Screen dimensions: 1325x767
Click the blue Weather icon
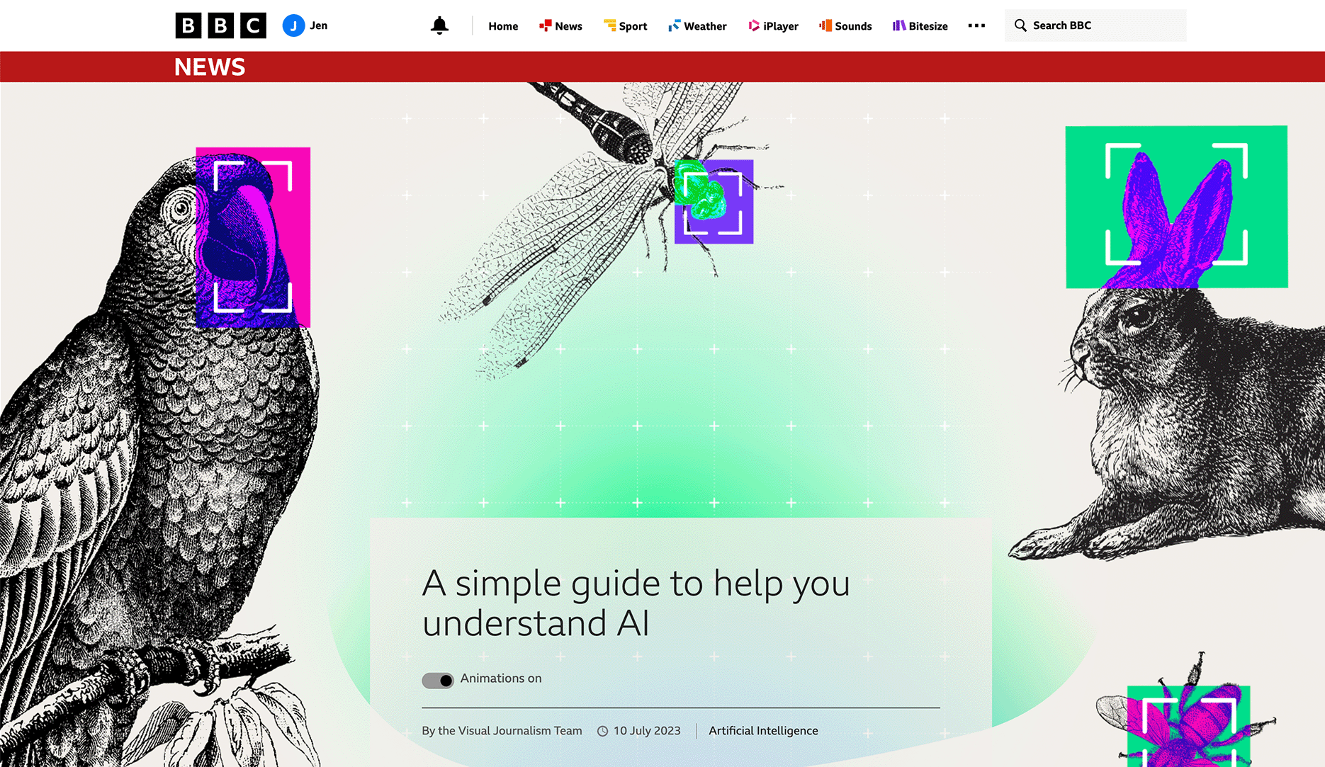[674, 25]
